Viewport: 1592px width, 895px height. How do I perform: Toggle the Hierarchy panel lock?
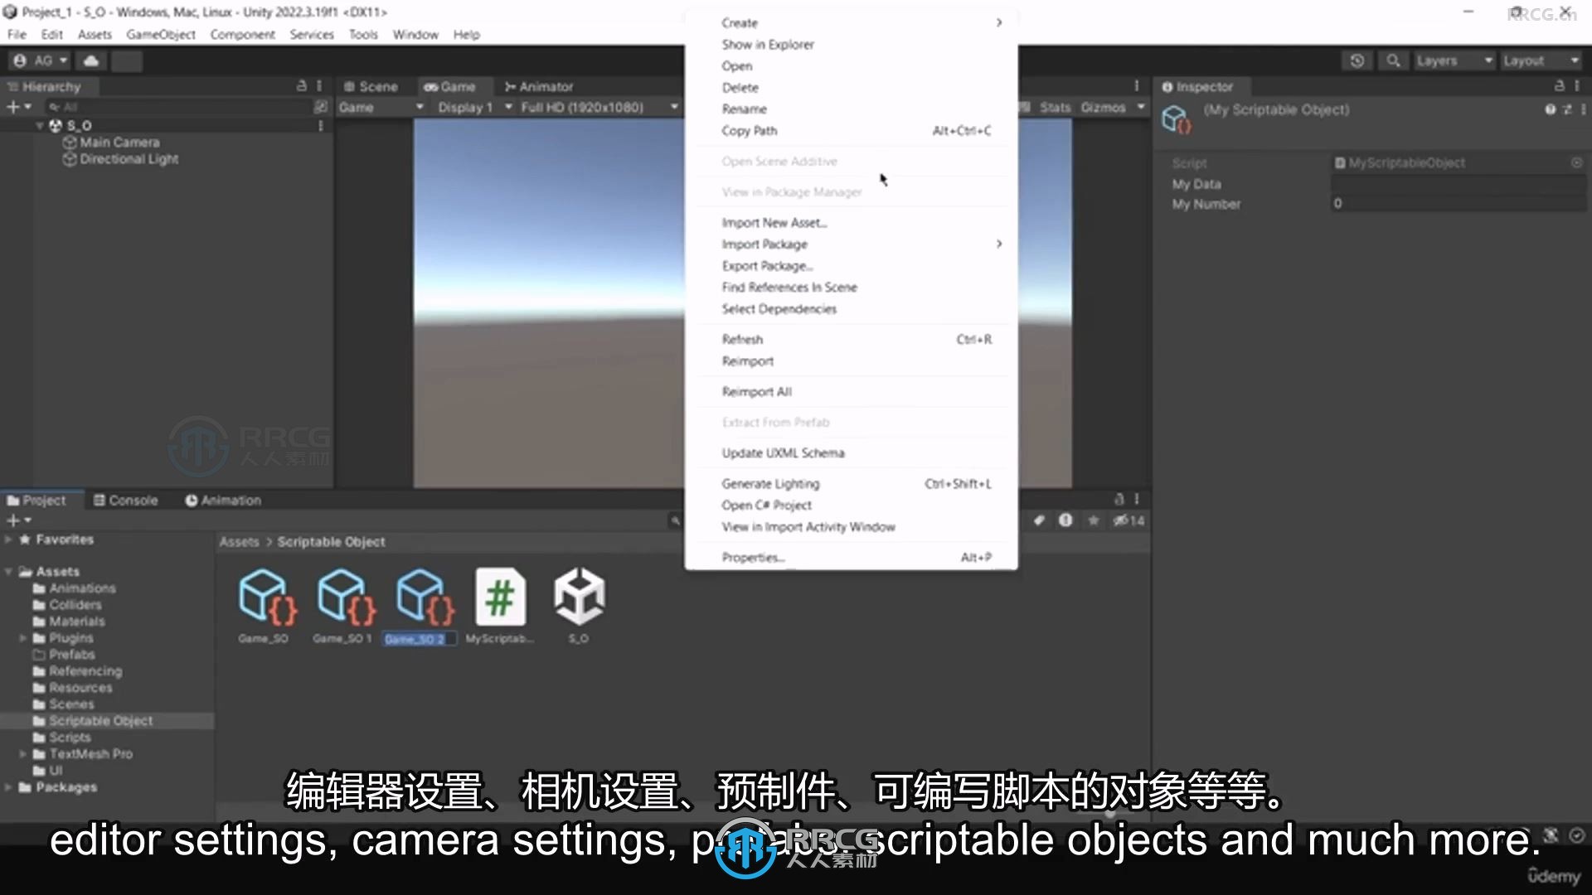(302, 86)
